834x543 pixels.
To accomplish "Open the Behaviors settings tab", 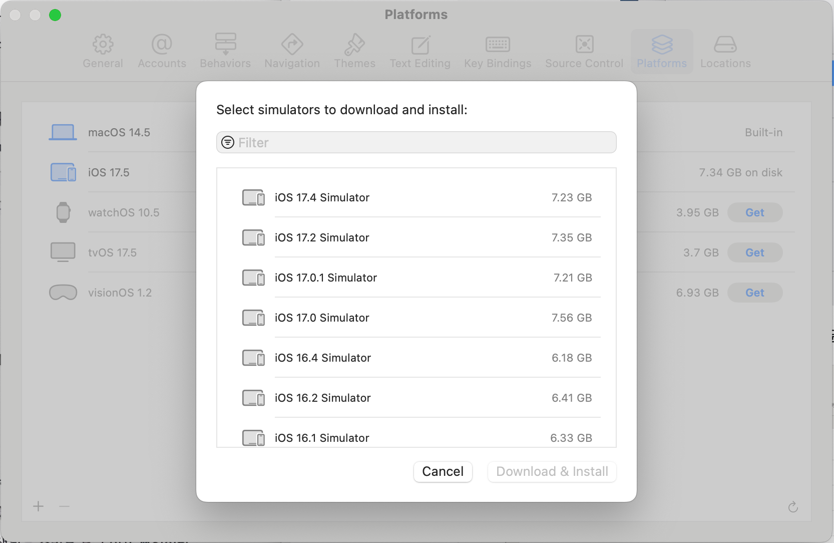I will coord(225,52).
